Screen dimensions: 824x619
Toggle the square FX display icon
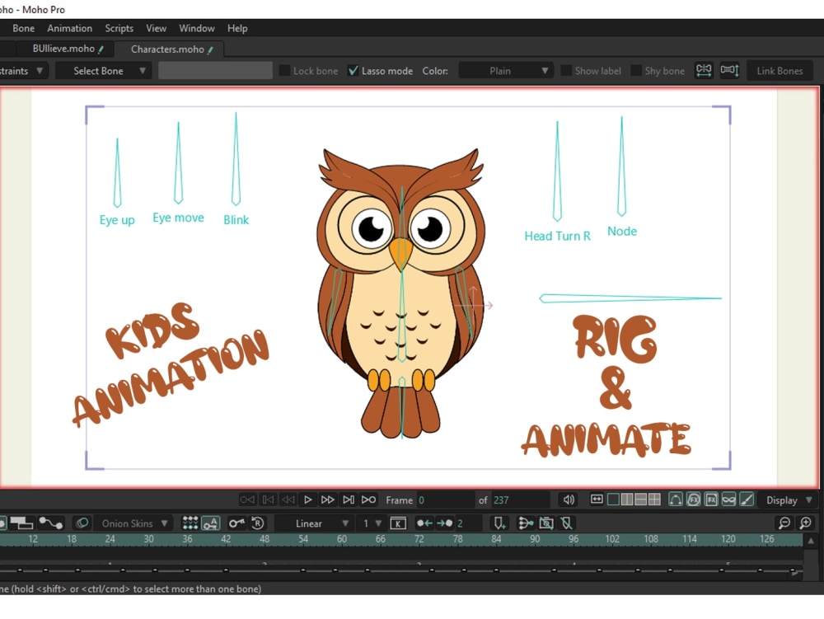click(x=711, y=499)
